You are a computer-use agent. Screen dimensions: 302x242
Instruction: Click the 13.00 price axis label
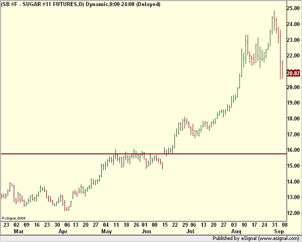(293, 197)
